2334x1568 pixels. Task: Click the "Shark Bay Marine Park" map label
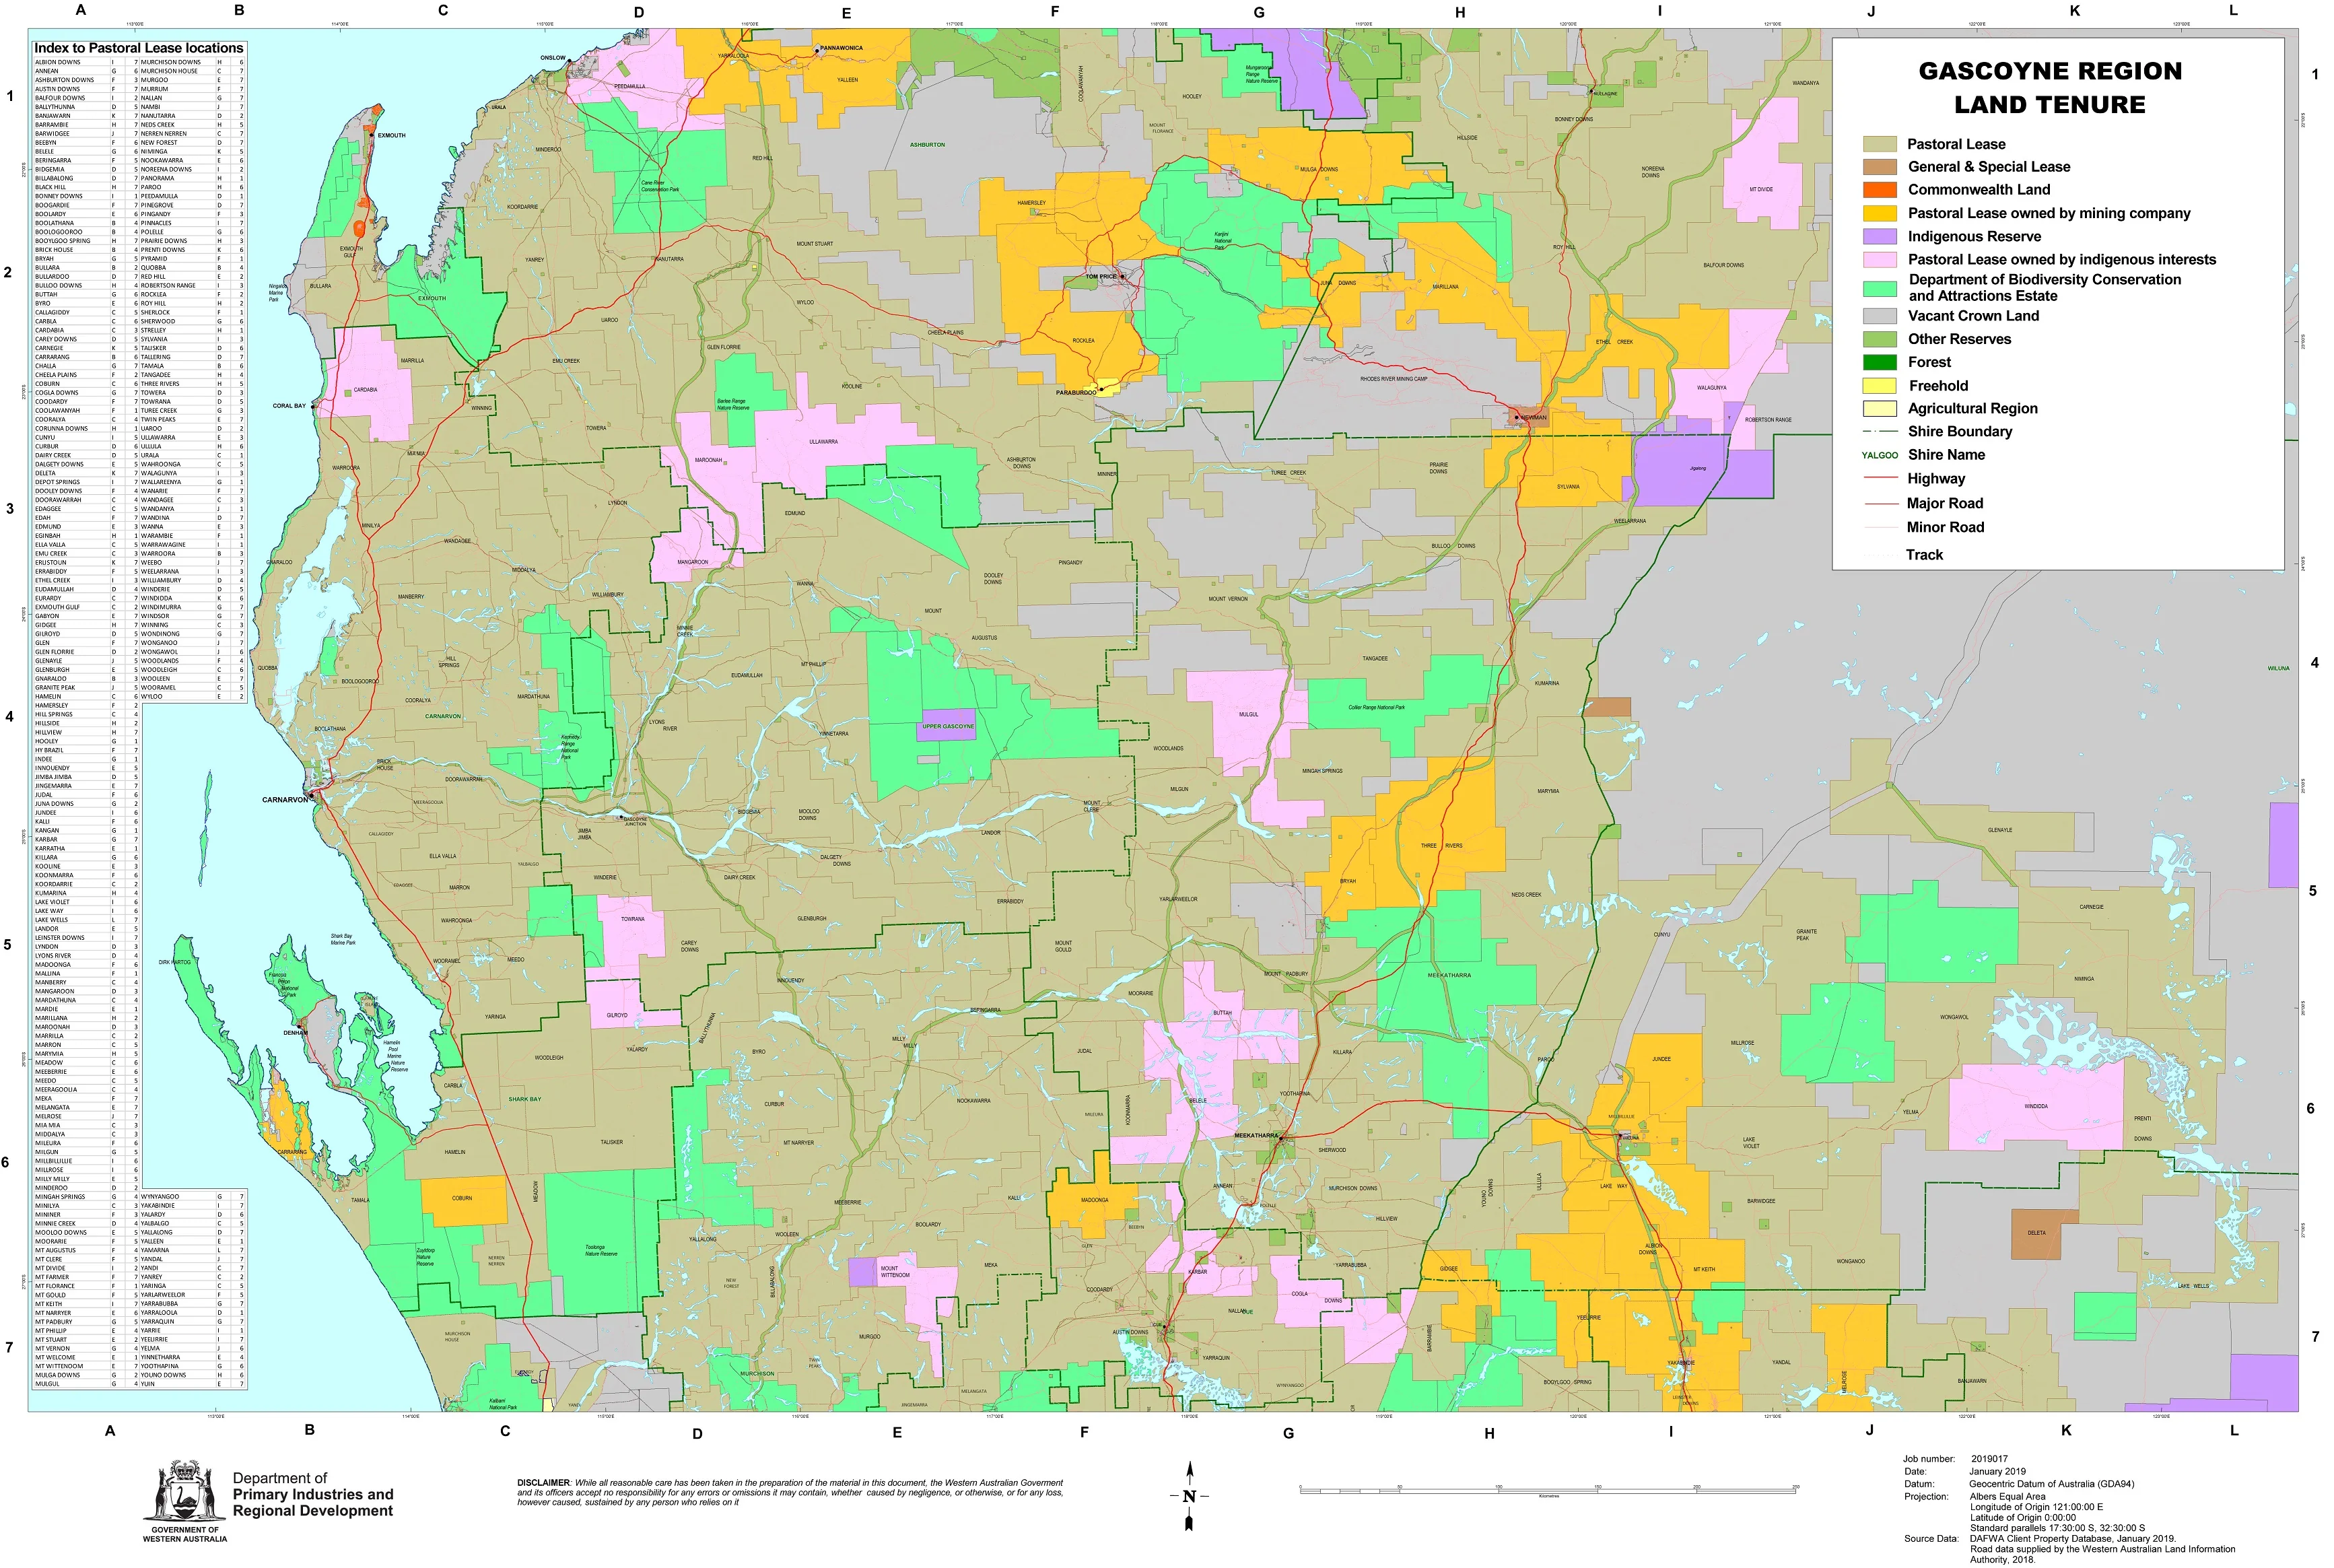click(343, 940)
